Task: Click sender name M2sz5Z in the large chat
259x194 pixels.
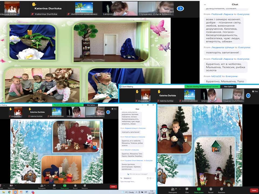Action: pos(216,76)
